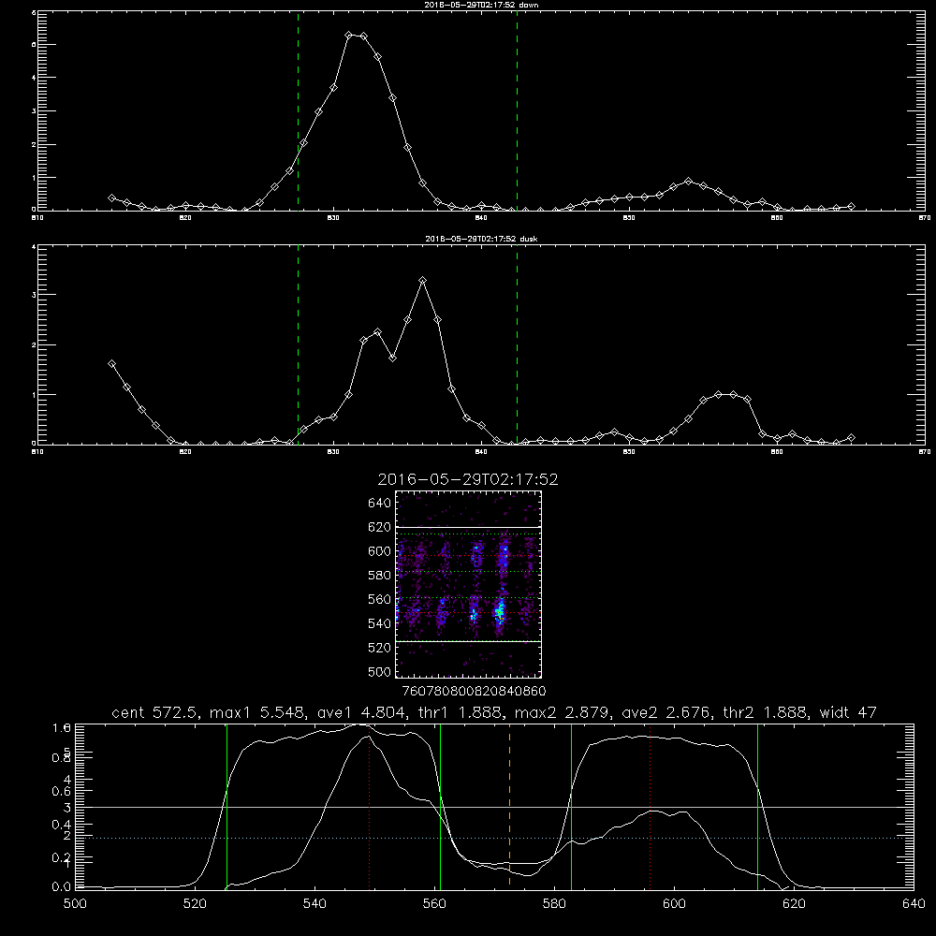Click the left green dashed line in dawn plot
The height and width of the screenshot is (936, 936).
[x=298, y=110]
